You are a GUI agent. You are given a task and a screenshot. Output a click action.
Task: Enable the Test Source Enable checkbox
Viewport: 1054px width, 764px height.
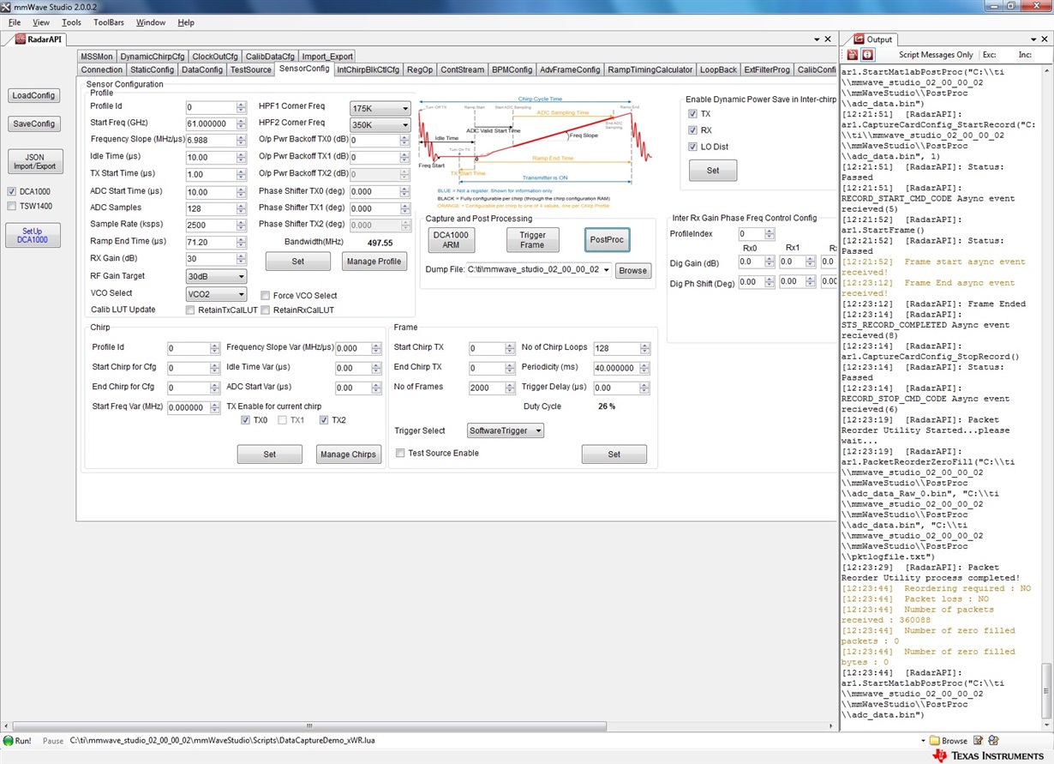pyautogui.click(x=400, y=453)
